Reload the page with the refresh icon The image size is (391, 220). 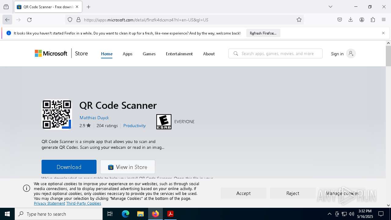29,20
